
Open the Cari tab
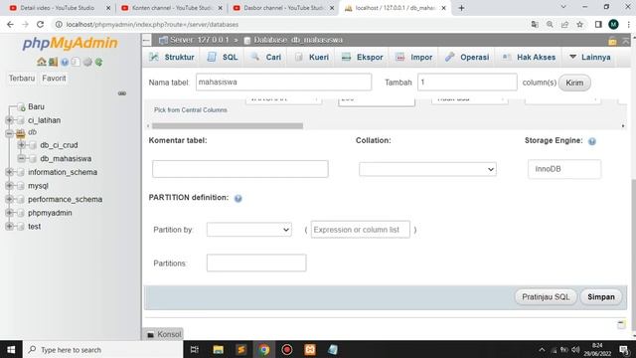pos(265,58)
